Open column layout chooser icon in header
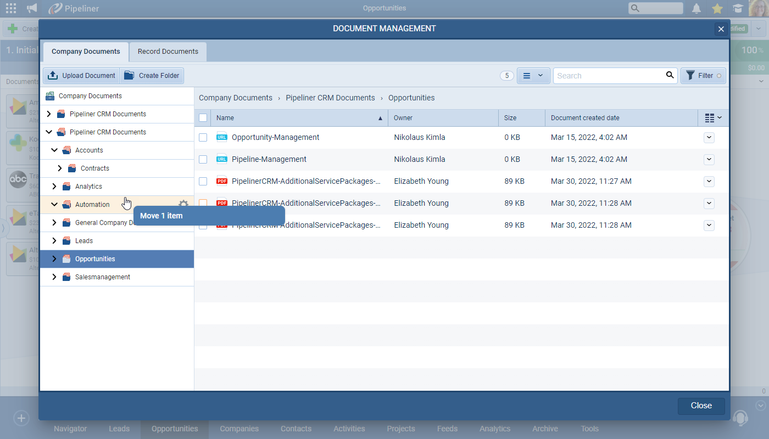 point(713,118)
